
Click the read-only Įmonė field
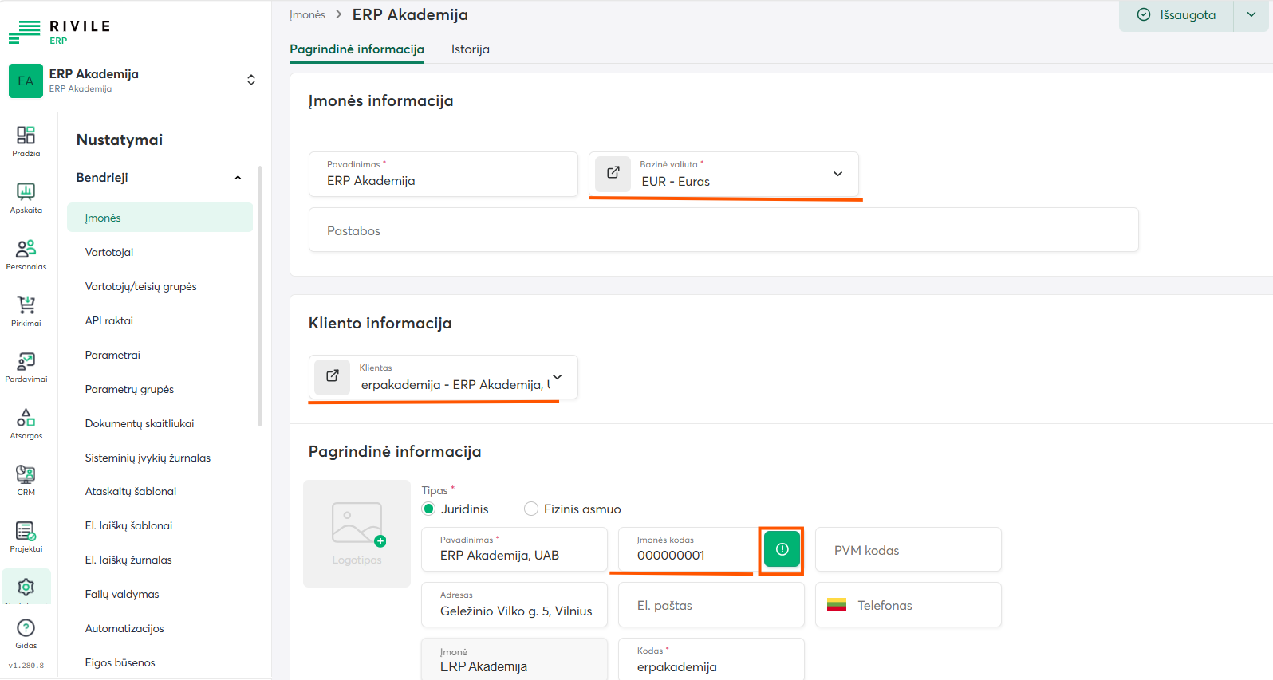pyautogui.click(x=514, y=659)
